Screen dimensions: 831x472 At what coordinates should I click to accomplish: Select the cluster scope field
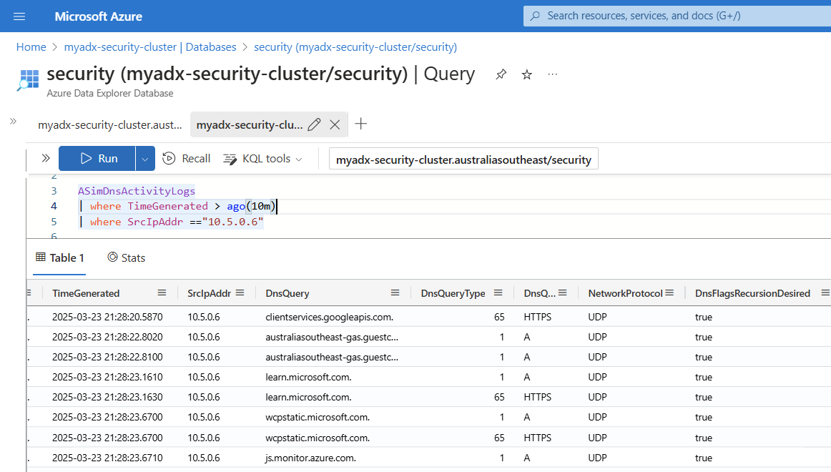(x=463, y=159)
